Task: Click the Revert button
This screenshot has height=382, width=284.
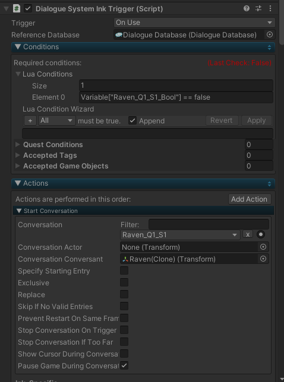Action: pyautogui.click(x=222, y=120)
